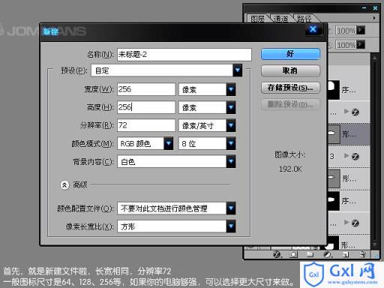
Task: Create new layer group with folder icon
Action: 310,254
